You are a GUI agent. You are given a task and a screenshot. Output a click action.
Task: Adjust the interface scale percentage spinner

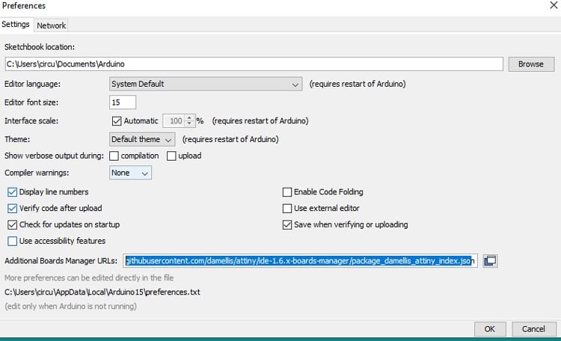[190, 120]
